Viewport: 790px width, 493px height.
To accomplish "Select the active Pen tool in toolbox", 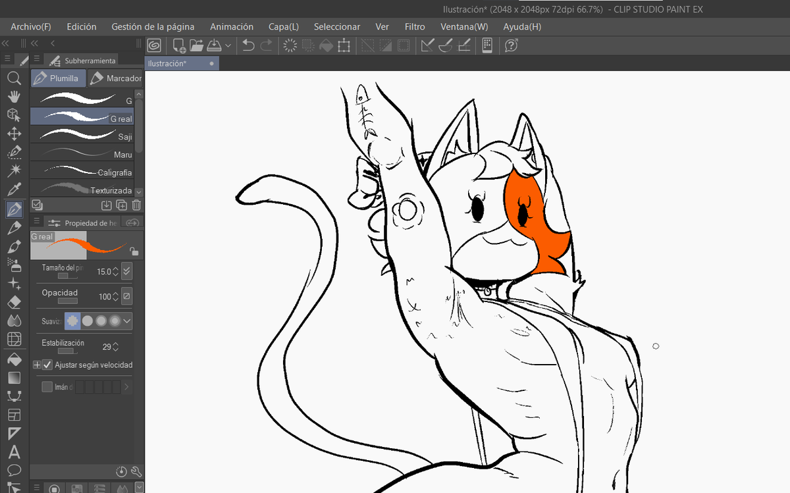I will point(14,209).
